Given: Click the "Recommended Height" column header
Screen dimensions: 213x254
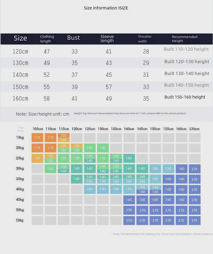Looking at the screenshot, I should [185, 39].
